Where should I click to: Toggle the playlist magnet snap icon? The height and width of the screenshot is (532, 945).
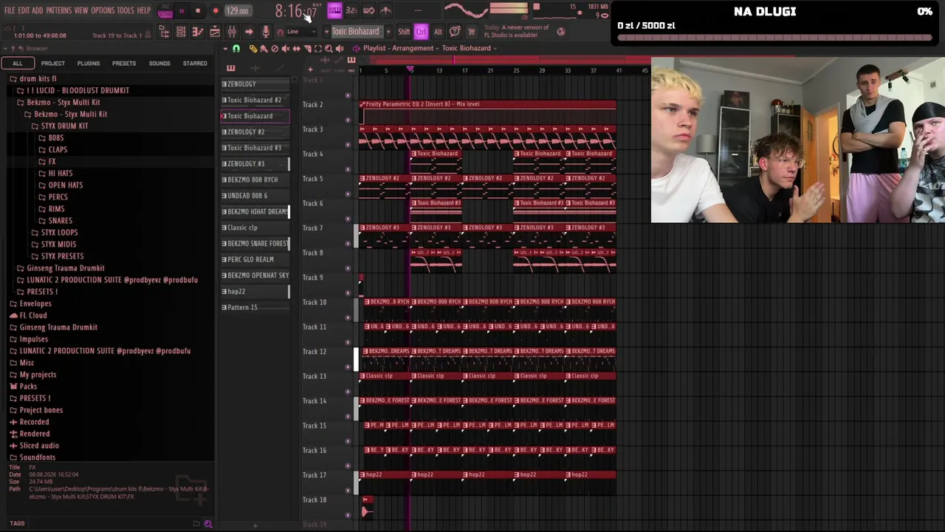tap(236, 49)
